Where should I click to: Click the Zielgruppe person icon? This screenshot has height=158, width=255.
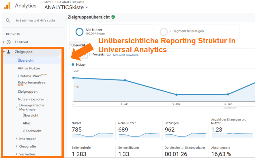[x=9, y=52]
